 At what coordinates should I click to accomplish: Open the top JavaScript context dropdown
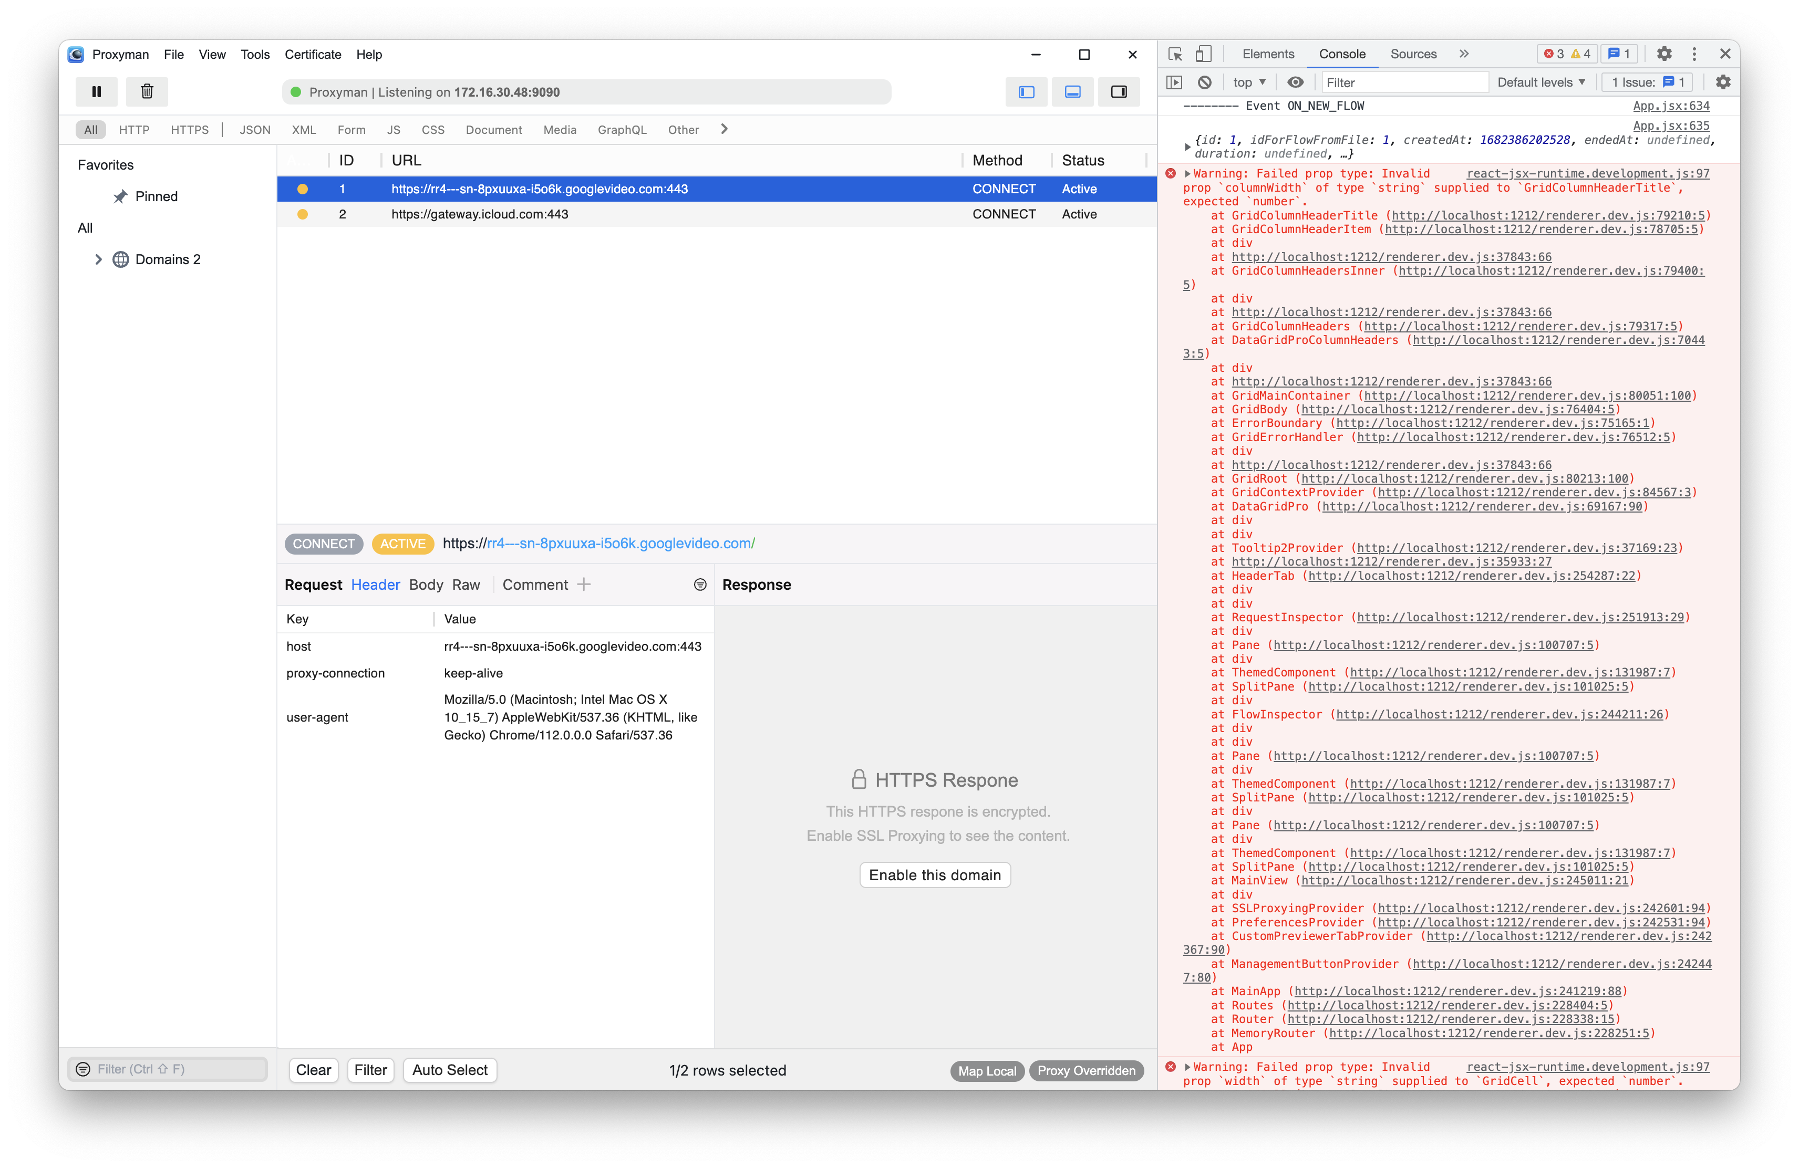click(1249, 82)
